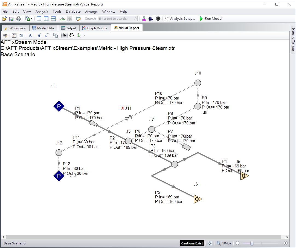The image size is (296, 248).
Task: Click the horizontal scrollbar left arrow
Action: point(3,237)
